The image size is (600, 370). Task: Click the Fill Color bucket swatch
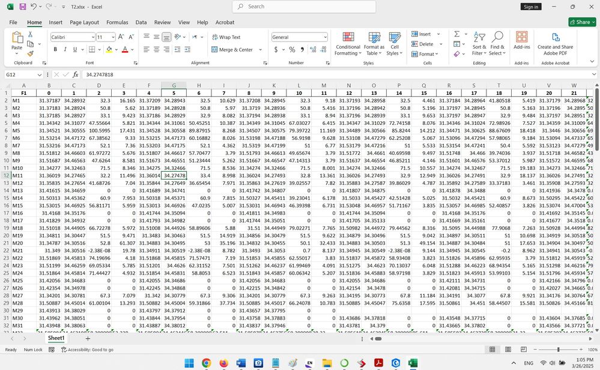(109, 50)
